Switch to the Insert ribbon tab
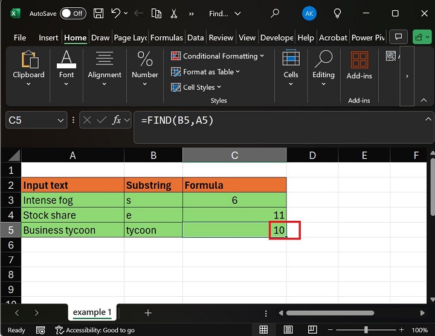 pyautogui.click(x=48, y=37)
